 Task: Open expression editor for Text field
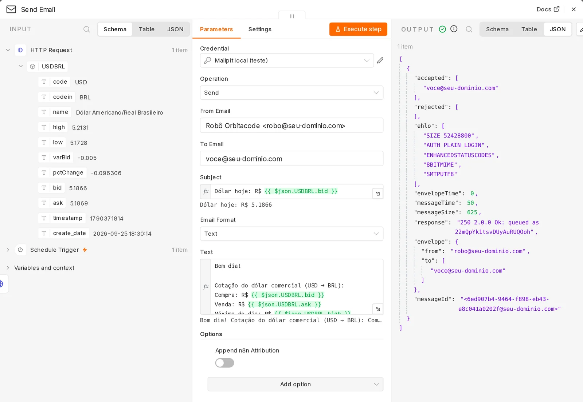tap(378, 309)
